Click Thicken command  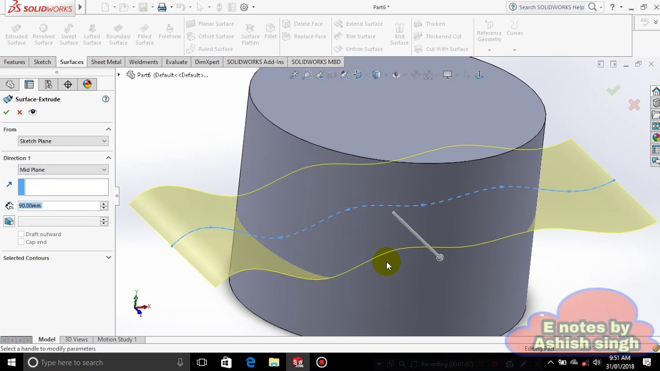coord(430,24)
